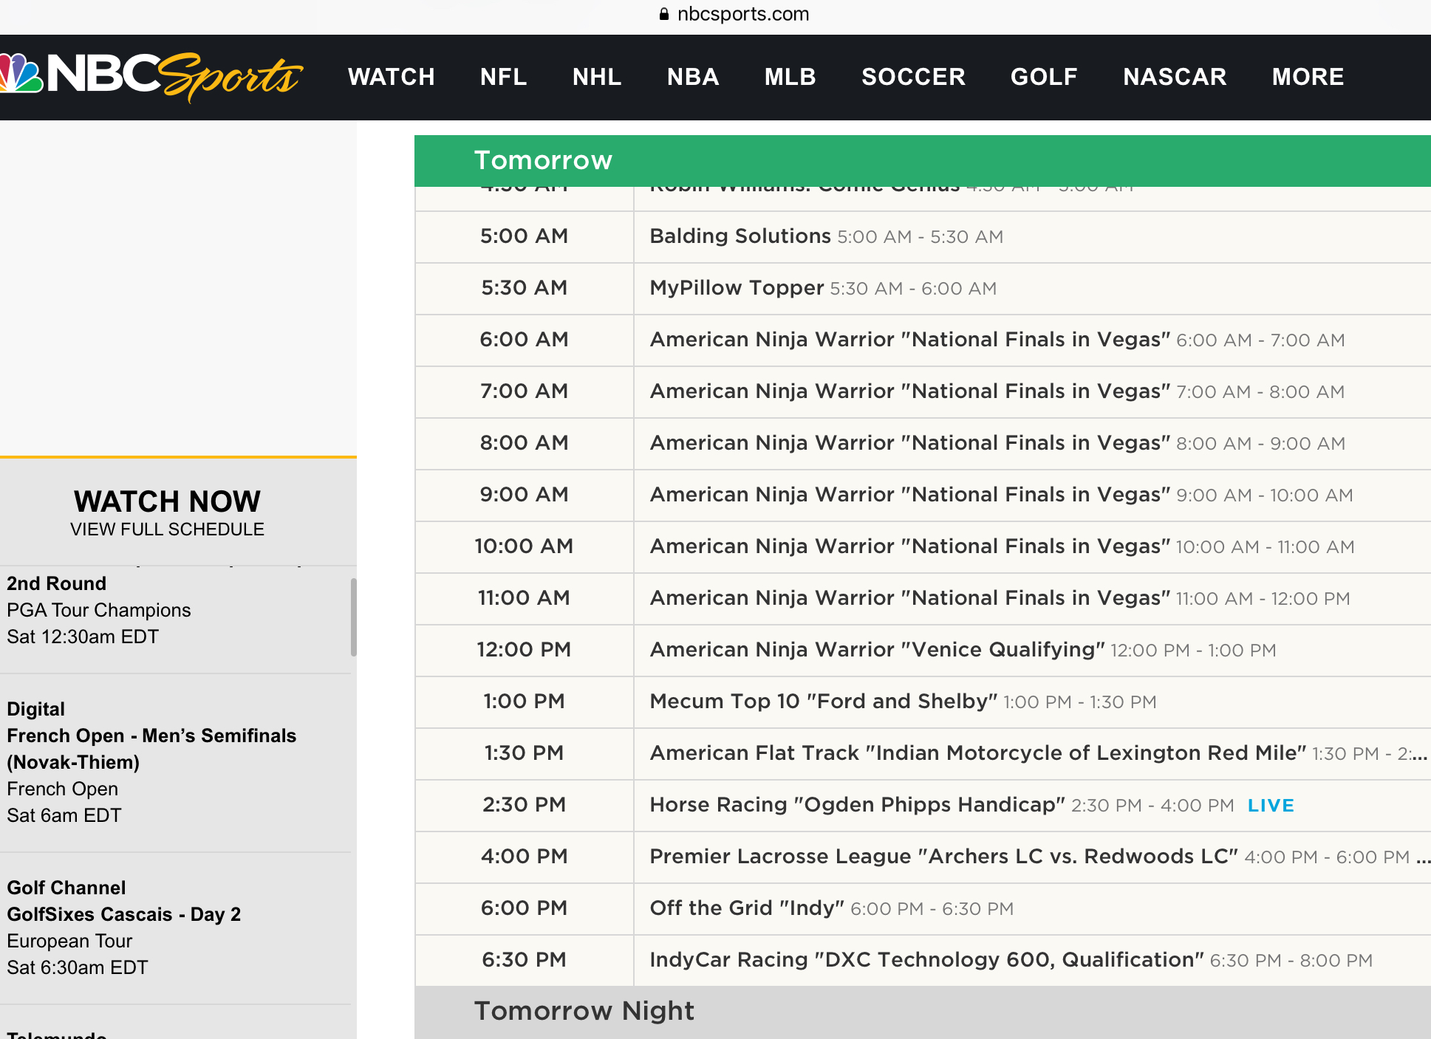
Task: Open the NASCAR menu
Action: point(1175,77)
